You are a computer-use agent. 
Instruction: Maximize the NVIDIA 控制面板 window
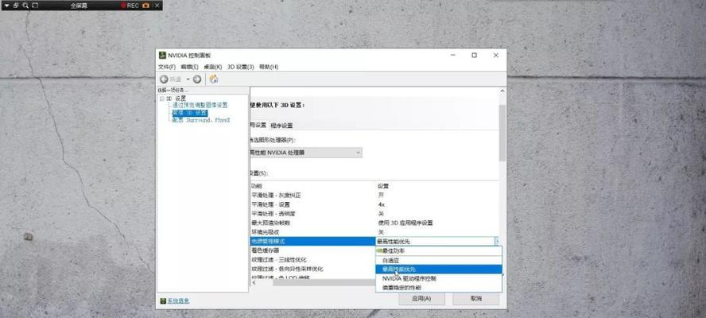click(x=474, y=56)
